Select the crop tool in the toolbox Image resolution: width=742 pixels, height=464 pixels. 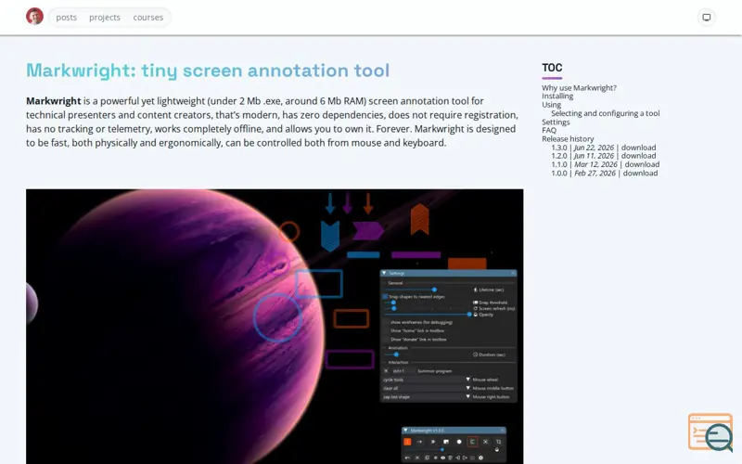[x=498, y=442]
